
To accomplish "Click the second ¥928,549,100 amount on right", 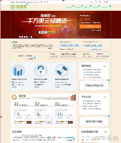I will click(x=93, y=46).
